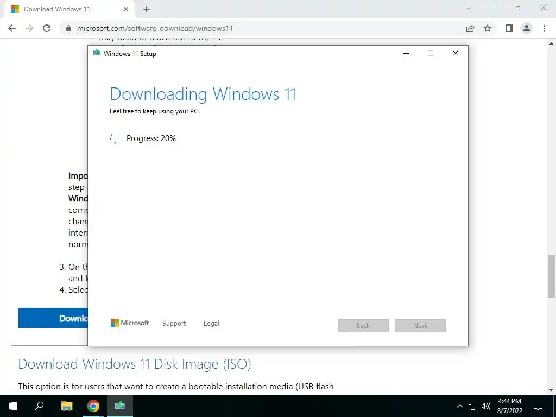Click the greyed-out Next button in Setup
Screen dimensions: 556x417
420,326
